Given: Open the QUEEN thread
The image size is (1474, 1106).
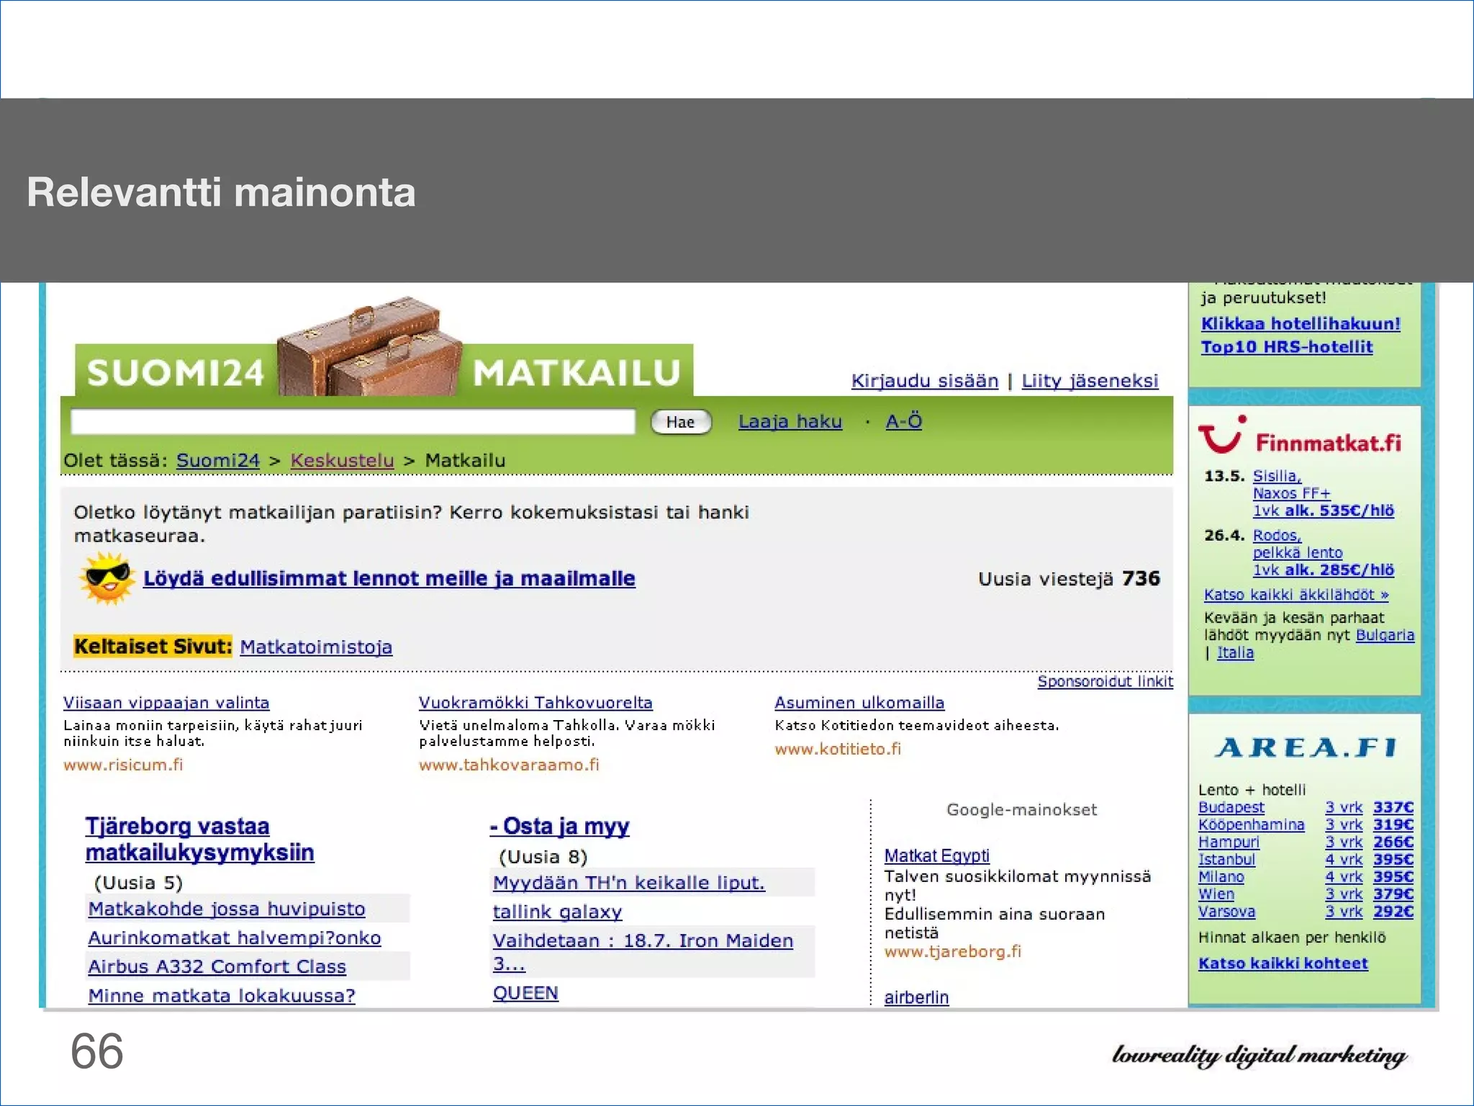Looking at the screenshot, I should click(525, 993).
